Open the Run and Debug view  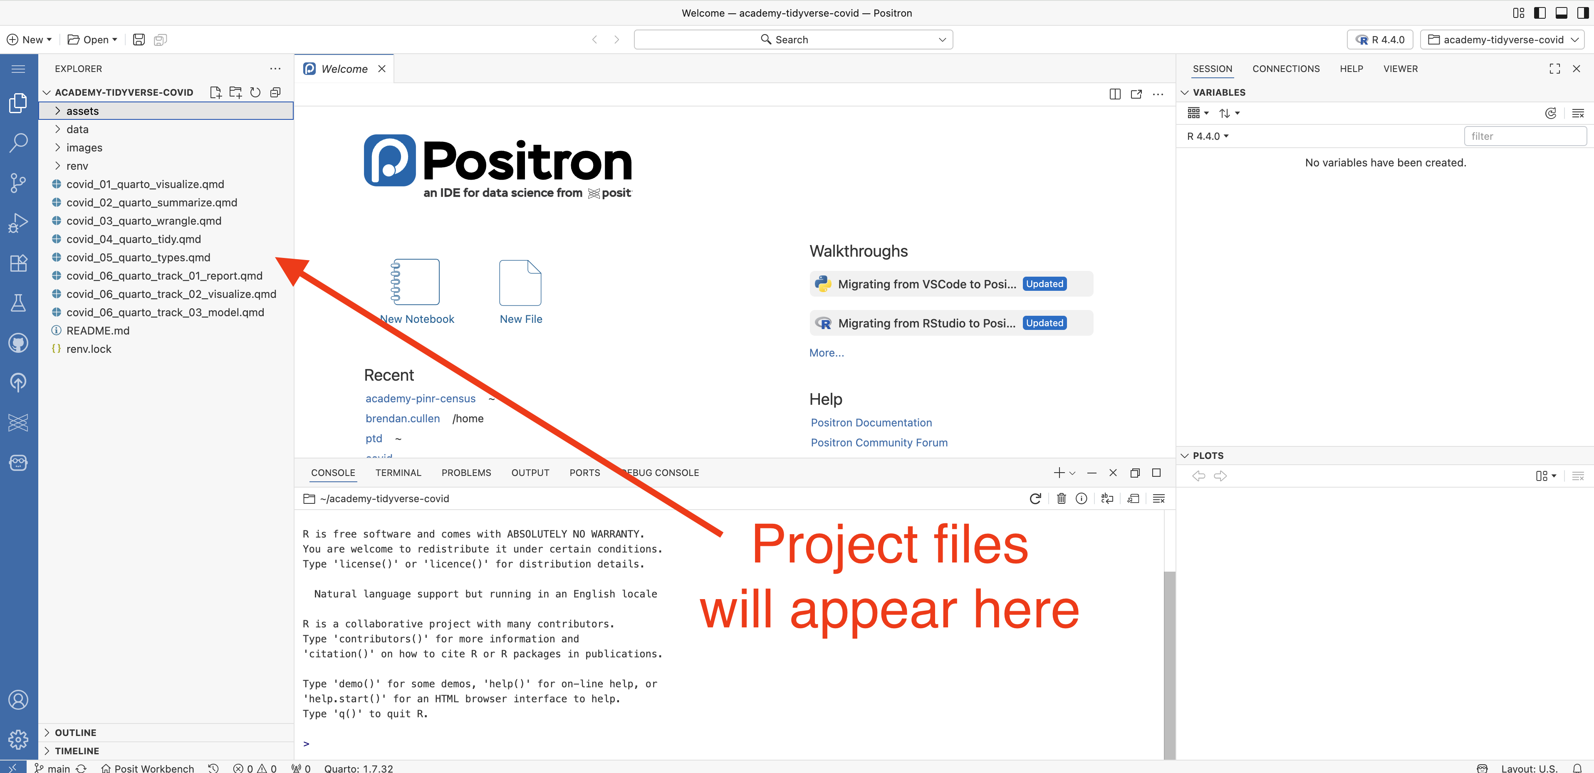18,223
